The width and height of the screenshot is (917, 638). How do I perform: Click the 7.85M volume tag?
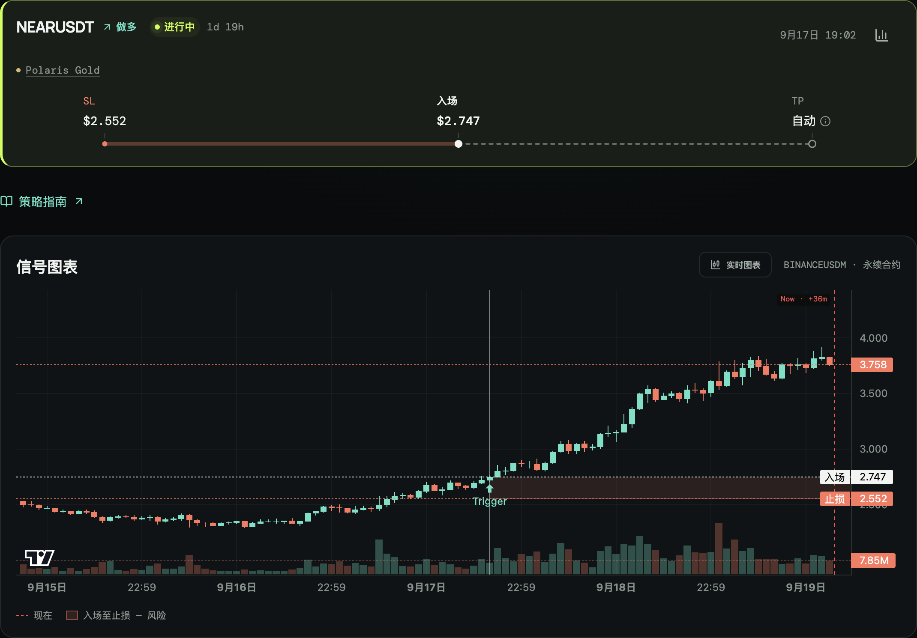click(873, 560)
